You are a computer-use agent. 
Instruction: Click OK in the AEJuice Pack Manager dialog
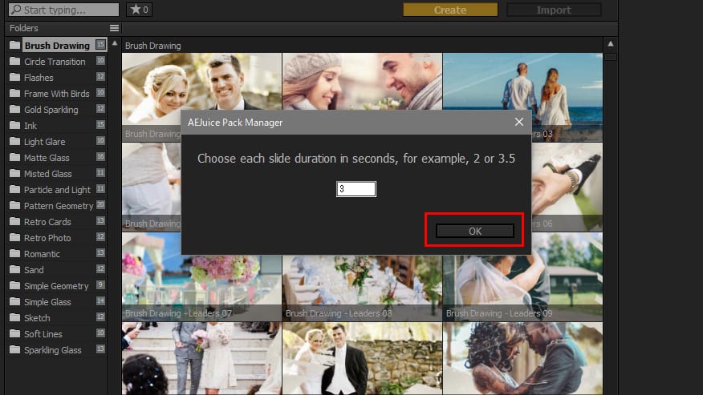(475, 231)
